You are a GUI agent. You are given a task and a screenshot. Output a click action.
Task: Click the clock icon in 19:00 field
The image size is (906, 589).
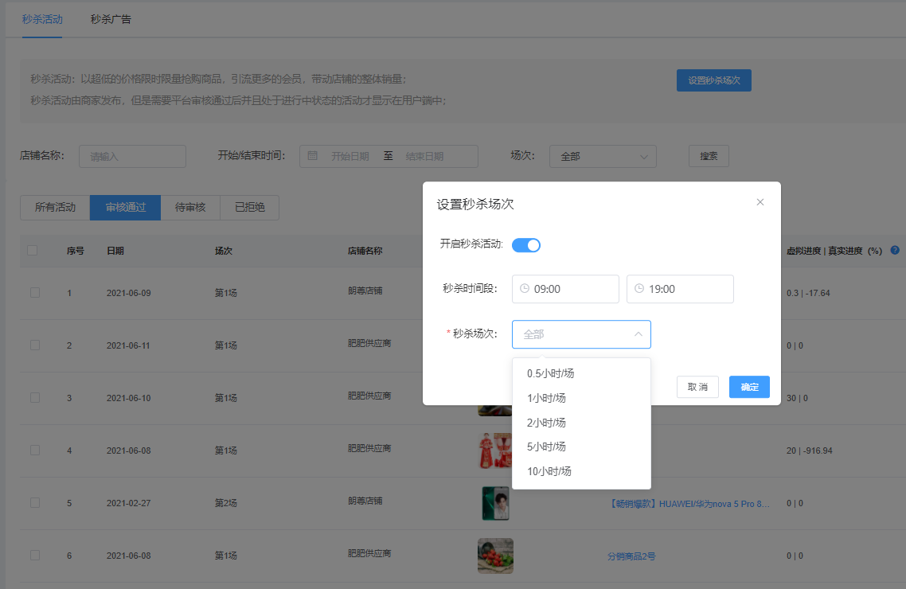tap(638, 289)
